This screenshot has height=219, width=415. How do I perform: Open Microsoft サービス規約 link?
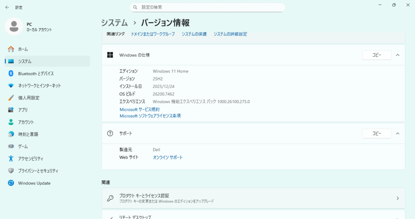click(x=139, y=109)
